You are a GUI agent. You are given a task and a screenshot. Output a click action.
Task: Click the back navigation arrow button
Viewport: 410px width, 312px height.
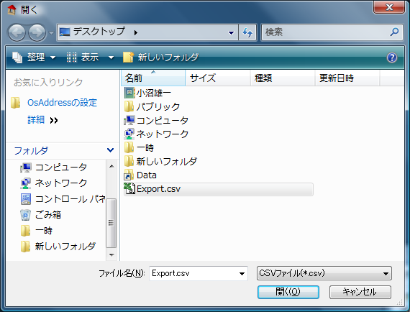17,32
